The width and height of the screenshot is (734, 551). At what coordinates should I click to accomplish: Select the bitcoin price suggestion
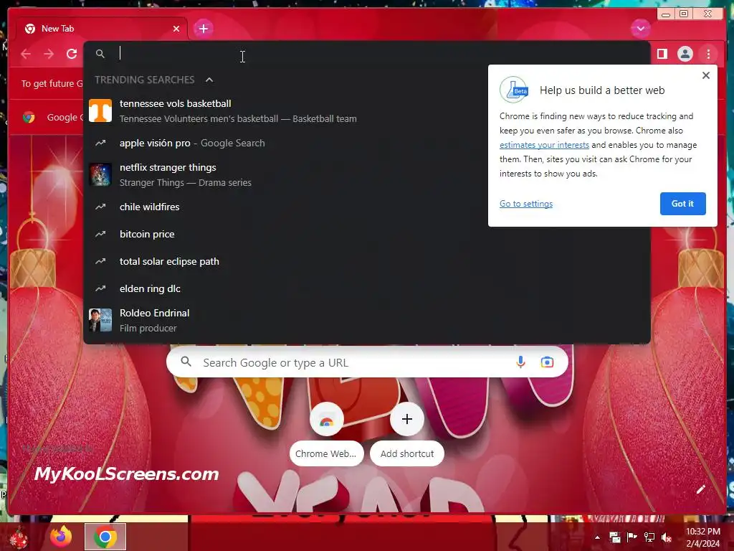pyautogui.click(x=367, y=234)
